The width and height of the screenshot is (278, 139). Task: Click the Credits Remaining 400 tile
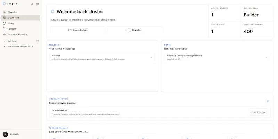coord(257,30)
